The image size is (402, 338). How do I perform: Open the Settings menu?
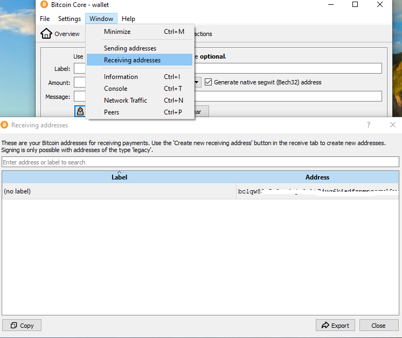(69, 19)
